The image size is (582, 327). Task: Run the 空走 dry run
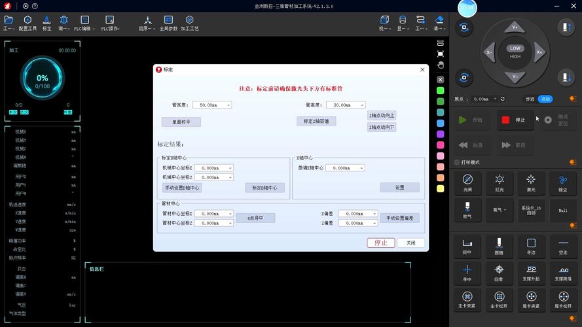563,246
